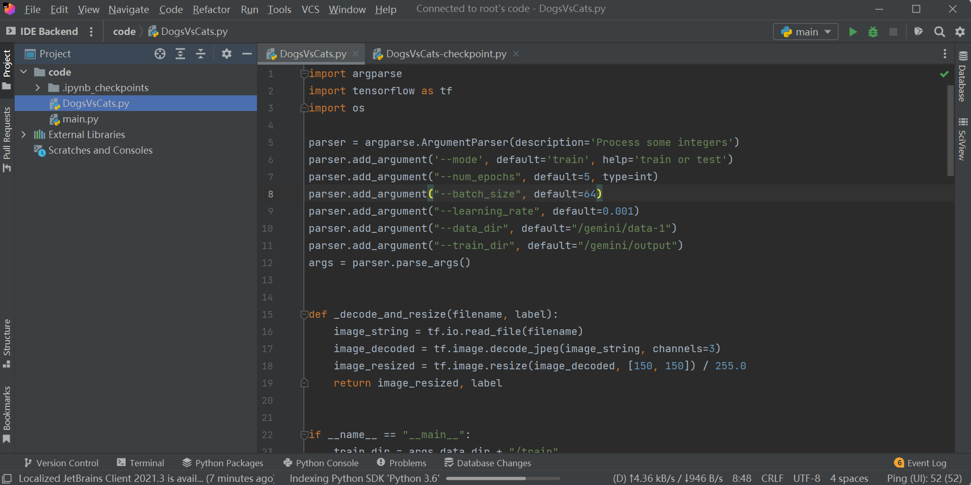This screenshot has height=485, width=971.
Task: Open the Refactor menu
Action: pyautogui.click(x=211, y=9)
